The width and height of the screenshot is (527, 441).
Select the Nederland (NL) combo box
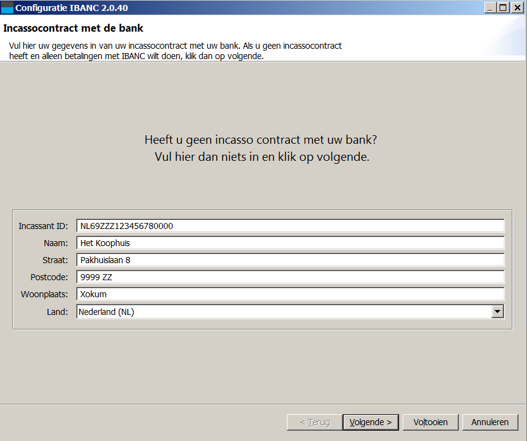click(x=283, y=312)
